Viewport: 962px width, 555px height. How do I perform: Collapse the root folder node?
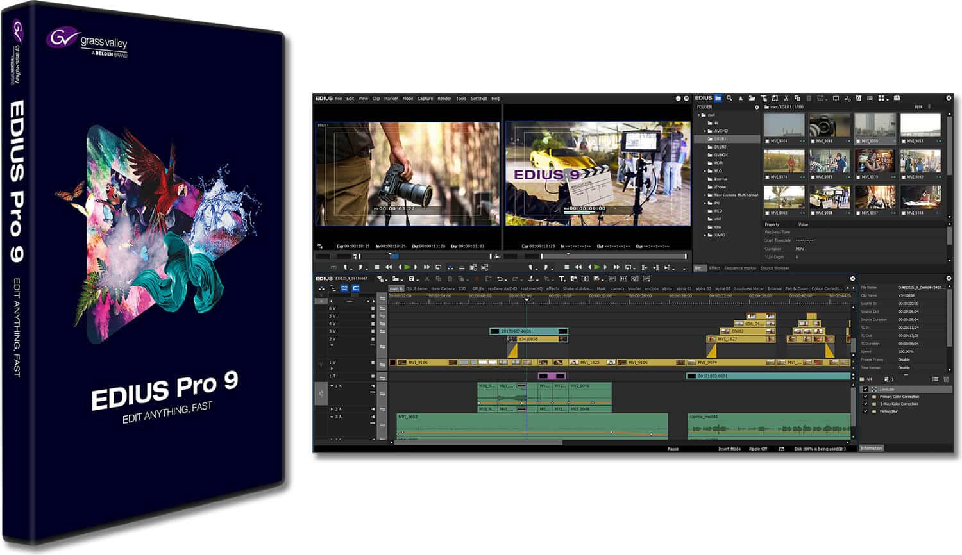click(x=698, y=115)
